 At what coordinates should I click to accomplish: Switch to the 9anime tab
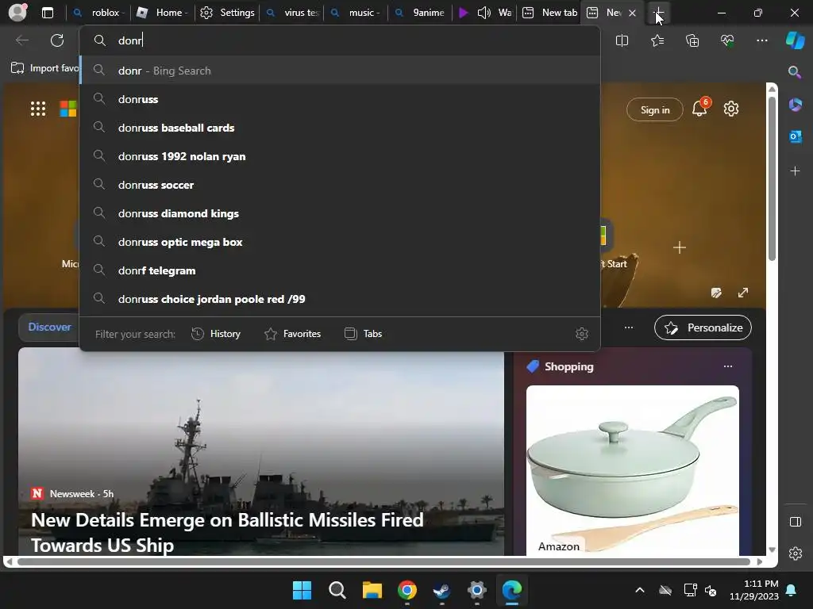(x=421, y=13)
